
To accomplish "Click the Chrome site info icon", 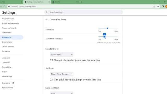I will click(9, 7).
